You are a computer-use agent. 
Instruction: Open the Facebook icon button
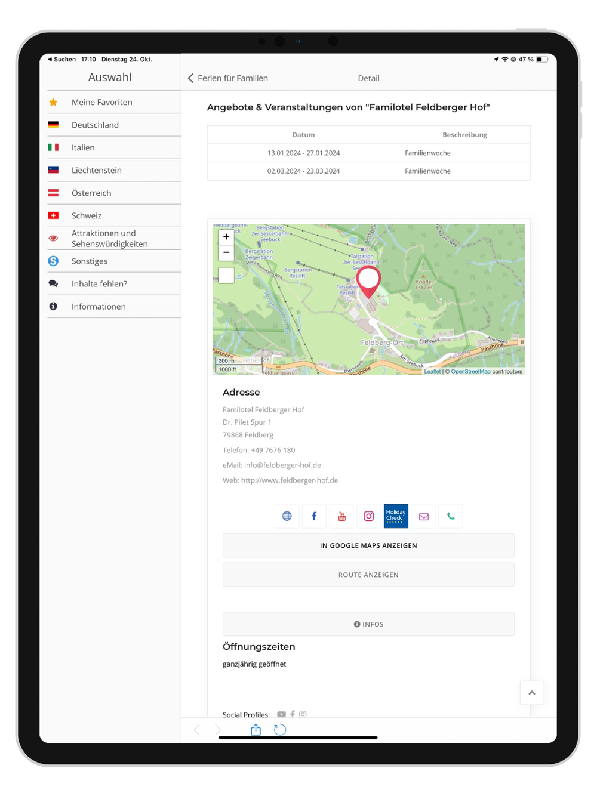point(314,516)
